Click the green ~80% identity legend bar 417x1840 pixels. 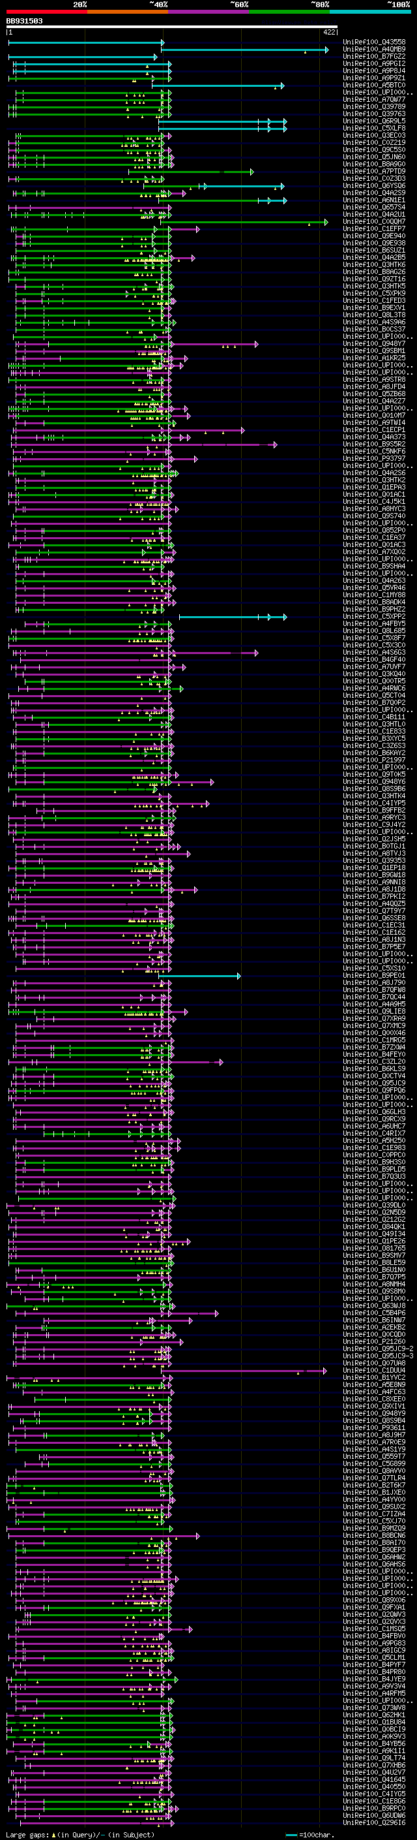click(289, 12)
